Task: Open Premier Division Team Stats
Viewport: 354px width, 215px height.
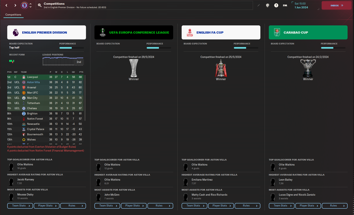Action: pyautogui.click(x=20, y=206)
